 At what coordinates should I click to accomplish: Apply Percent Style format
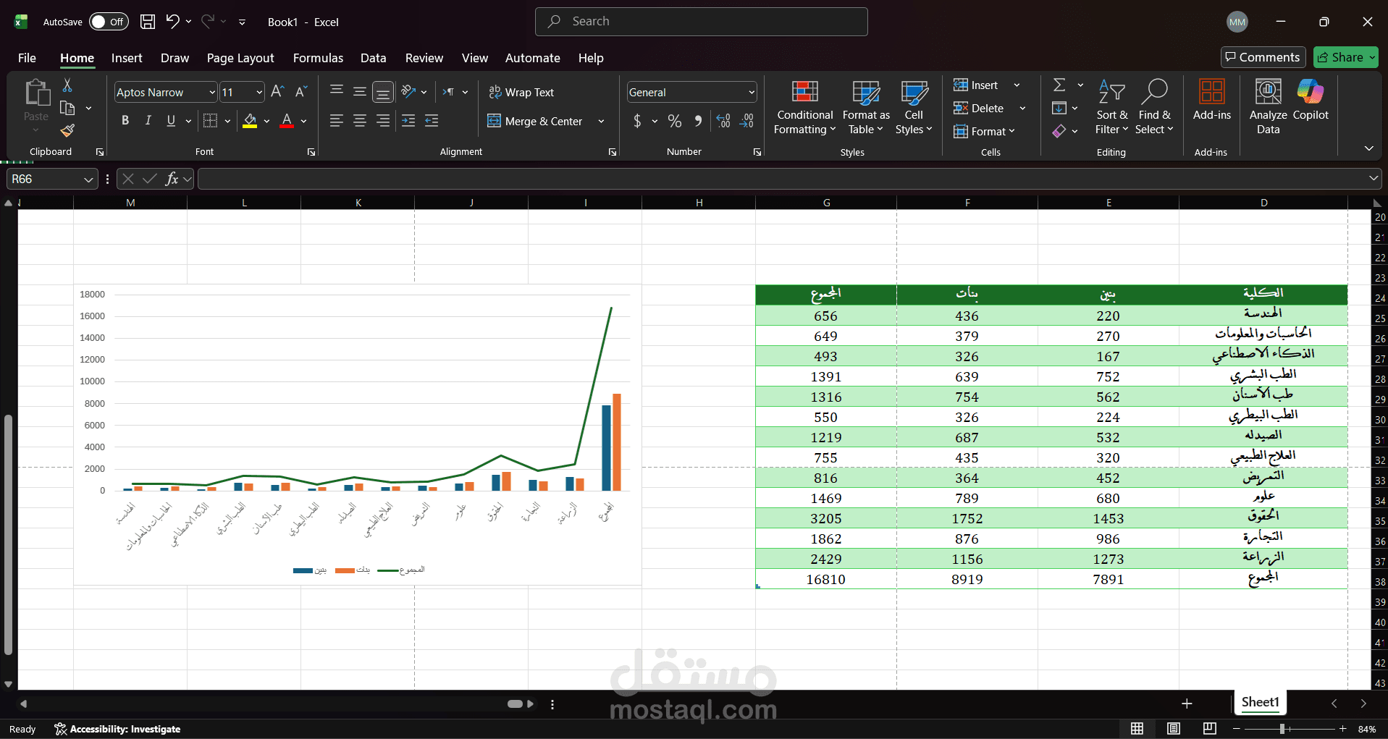pyautogui.click(x=675, y=121)
